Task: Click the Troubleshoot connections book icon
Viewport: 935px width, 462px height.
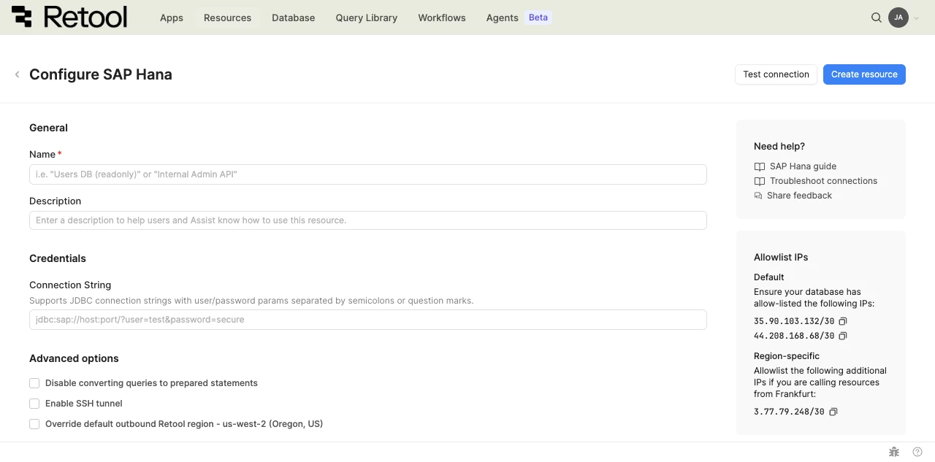Action: 760,181
